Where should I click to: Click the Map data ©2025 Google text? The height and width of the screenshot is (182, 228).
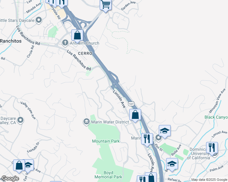coord(209,180)
